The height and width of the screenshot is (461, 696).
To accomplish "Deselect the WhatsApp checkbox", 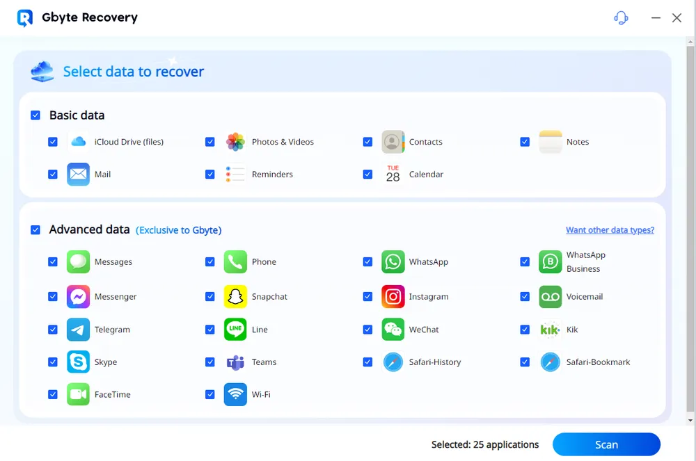I will (x=367, y=261).
